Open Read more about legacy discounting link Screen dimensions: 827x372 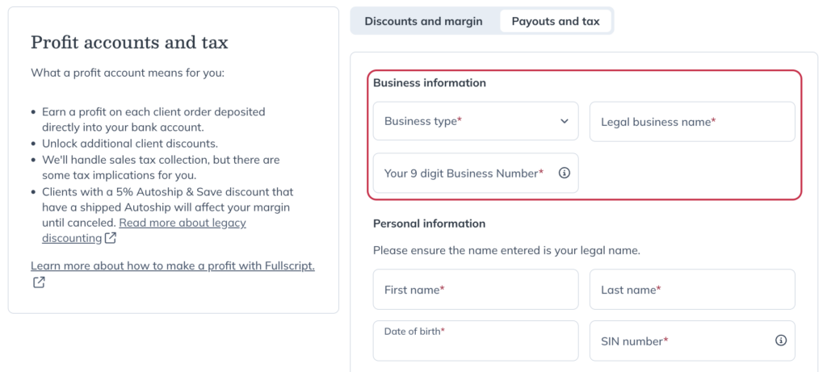pyautogui.click(x=144, y=230)
